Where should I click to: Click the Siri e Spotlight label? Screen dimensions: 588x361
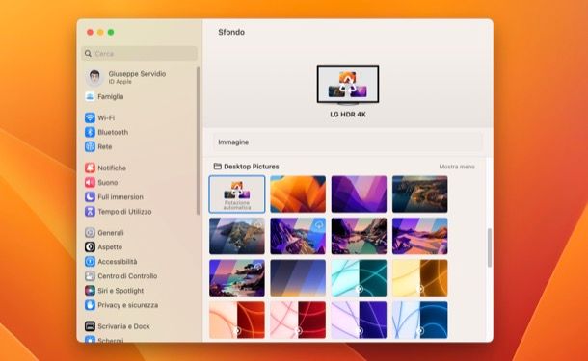click(x=120, y=291)
